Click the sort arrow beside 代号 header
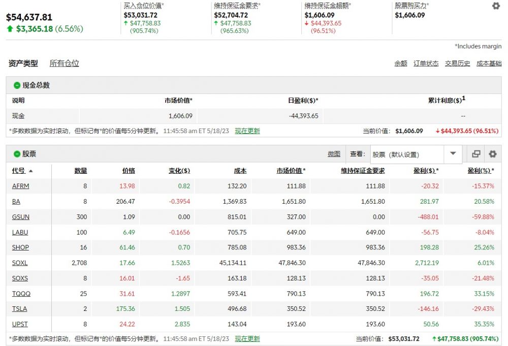The width and height of the screenshot is (508, 346). click(31, 171)
